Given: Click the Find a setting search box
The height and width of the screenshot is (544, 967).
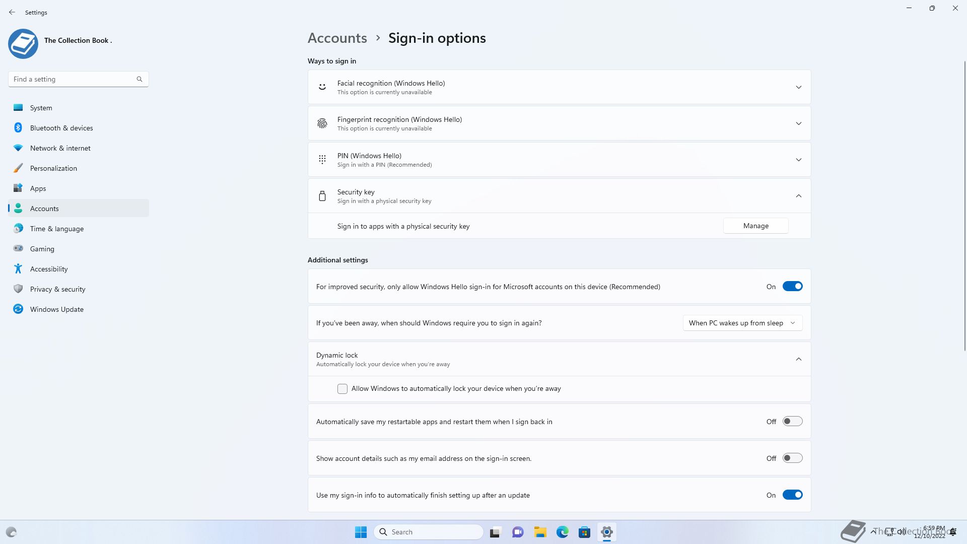Looking at the screenshot, I should pos(79,79).
